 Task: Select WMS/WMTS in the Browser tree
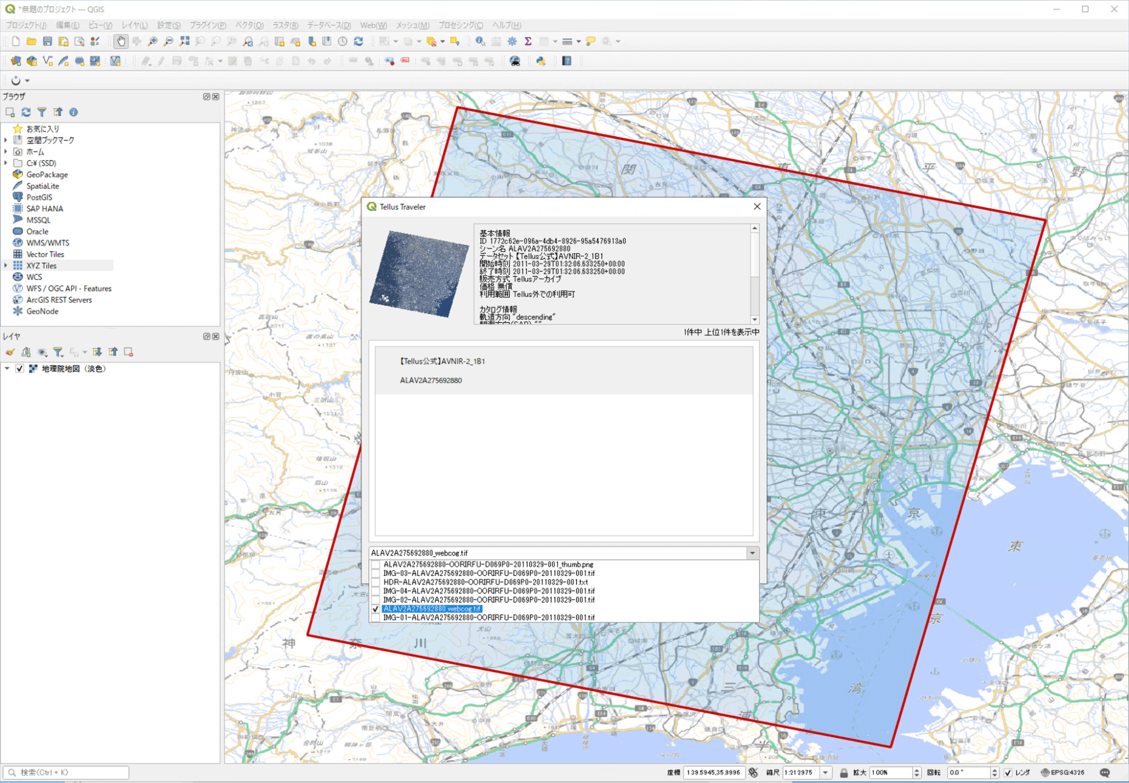47,243
